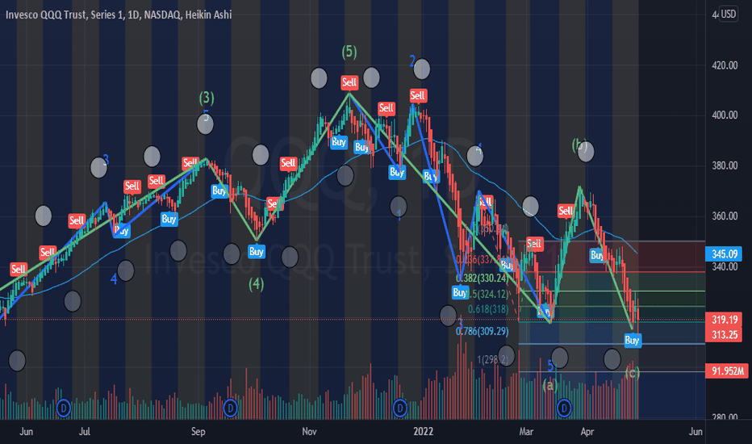Click the 380.00 price axis label
The image size is (752, 444).
click(x=725, y=165)
